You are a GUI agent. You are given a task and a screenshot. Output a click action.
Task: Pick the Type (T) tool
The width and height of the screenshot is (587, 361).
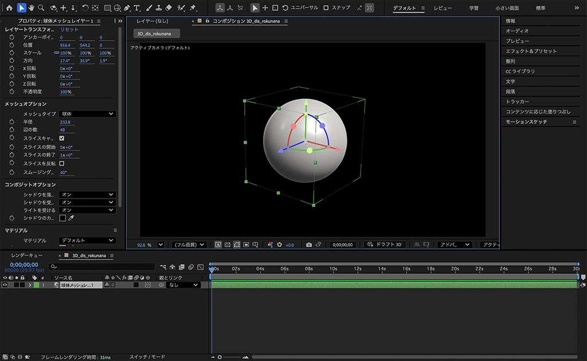136,8
